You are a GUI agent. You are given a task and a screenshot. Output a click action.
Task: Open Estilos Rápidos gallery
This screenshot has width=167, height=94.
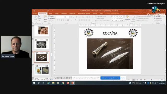[133, 19]
